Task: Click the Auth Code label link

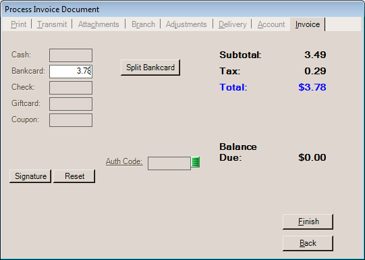Action: pyautogui.click(x=124, y=161)
